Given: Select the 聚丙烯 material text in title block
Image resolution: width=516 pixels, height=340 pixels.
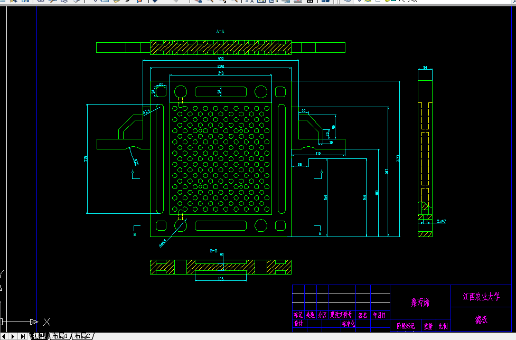Looking at the screenshot, I should (420, 303).
